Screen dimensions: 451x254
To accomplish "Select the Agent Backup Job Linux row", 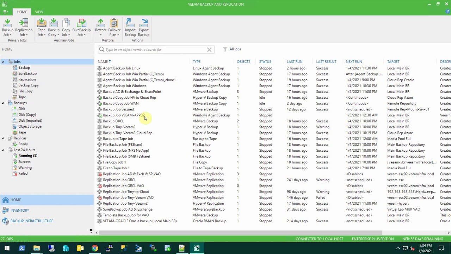I will point(273,68).
